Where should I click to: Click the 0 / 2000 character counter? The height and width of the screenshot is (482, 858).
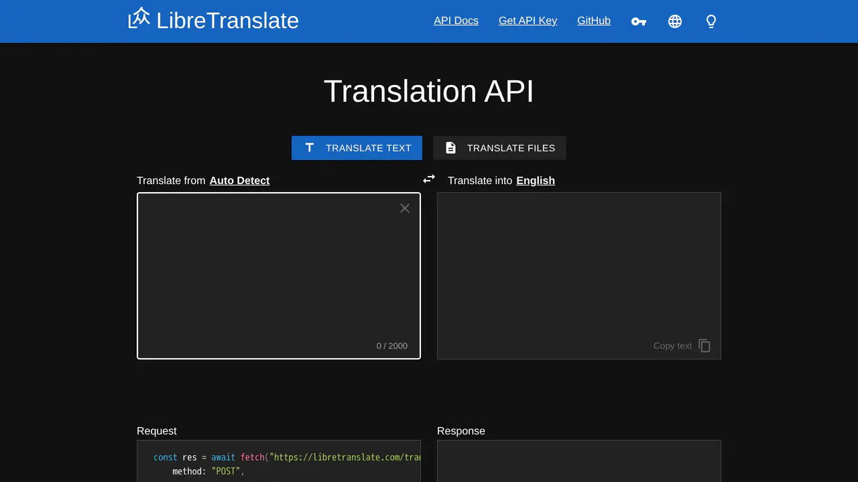(392, 346)
